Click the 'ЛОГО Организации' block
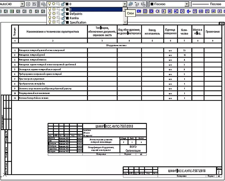Viewport: 225px width, 181px height. (x=133, y=149)
